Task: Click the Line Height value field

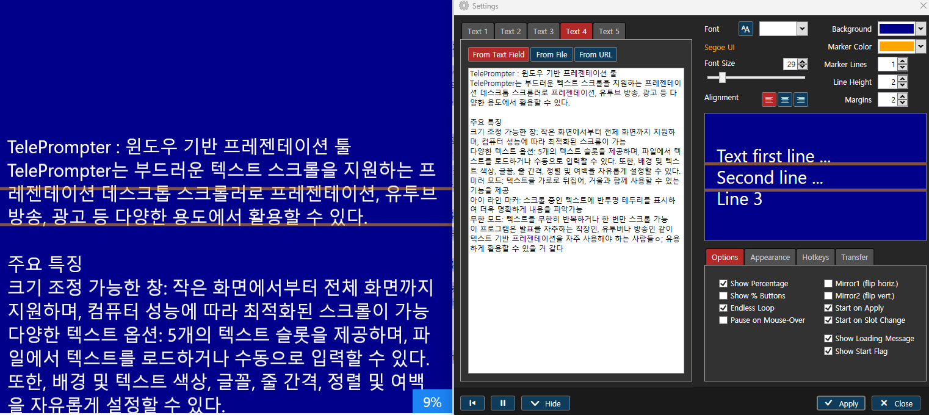Action: click(x=887, y=82)
